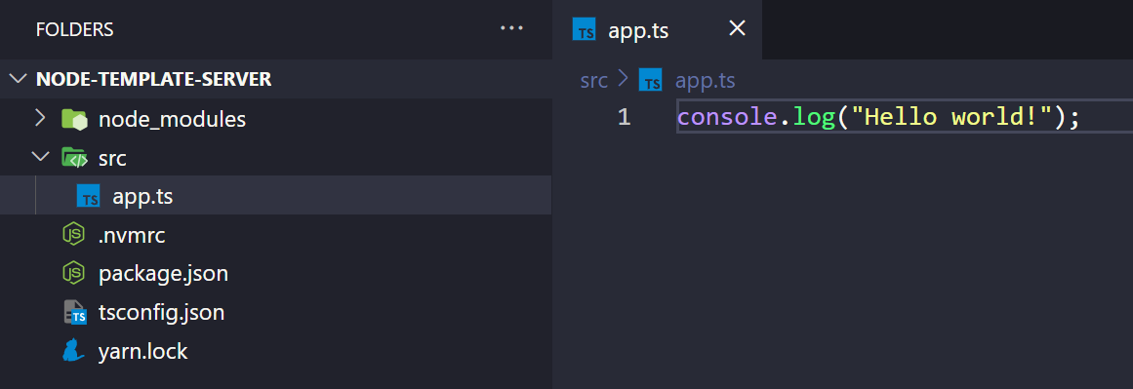The height and width of the screenshot is (389, 1133).
Task: Click the app.ts breadcrumb segment
Action: [x=706, y=80]
